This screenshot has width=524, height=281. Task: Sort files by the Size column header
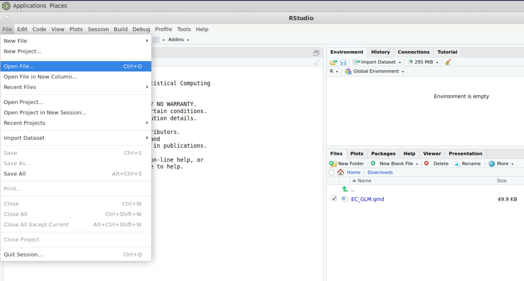coord(509,181)
